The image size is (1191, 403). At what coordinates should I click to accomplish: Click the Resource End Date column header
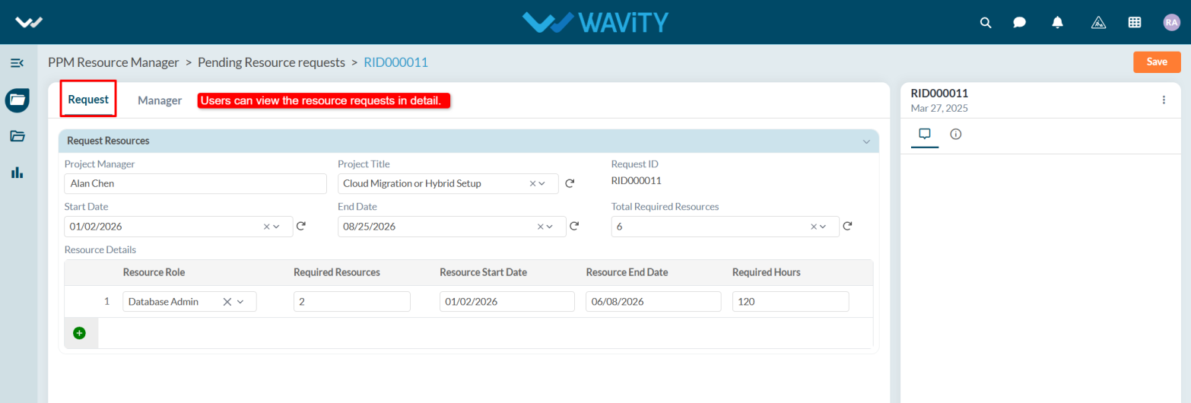pyautogui.click(x=627, y=272)
